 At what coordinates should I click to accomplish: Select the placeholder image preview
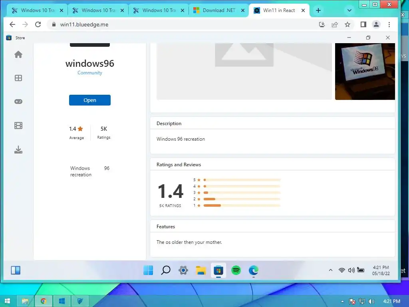point(244,72)
